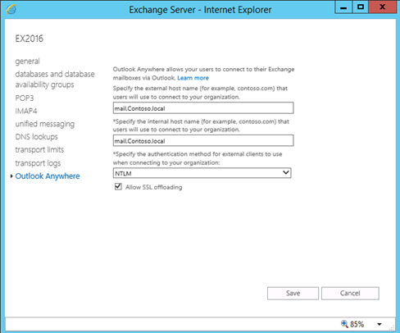
Task: Open transport logs settings
Action: tap(38, 163)
